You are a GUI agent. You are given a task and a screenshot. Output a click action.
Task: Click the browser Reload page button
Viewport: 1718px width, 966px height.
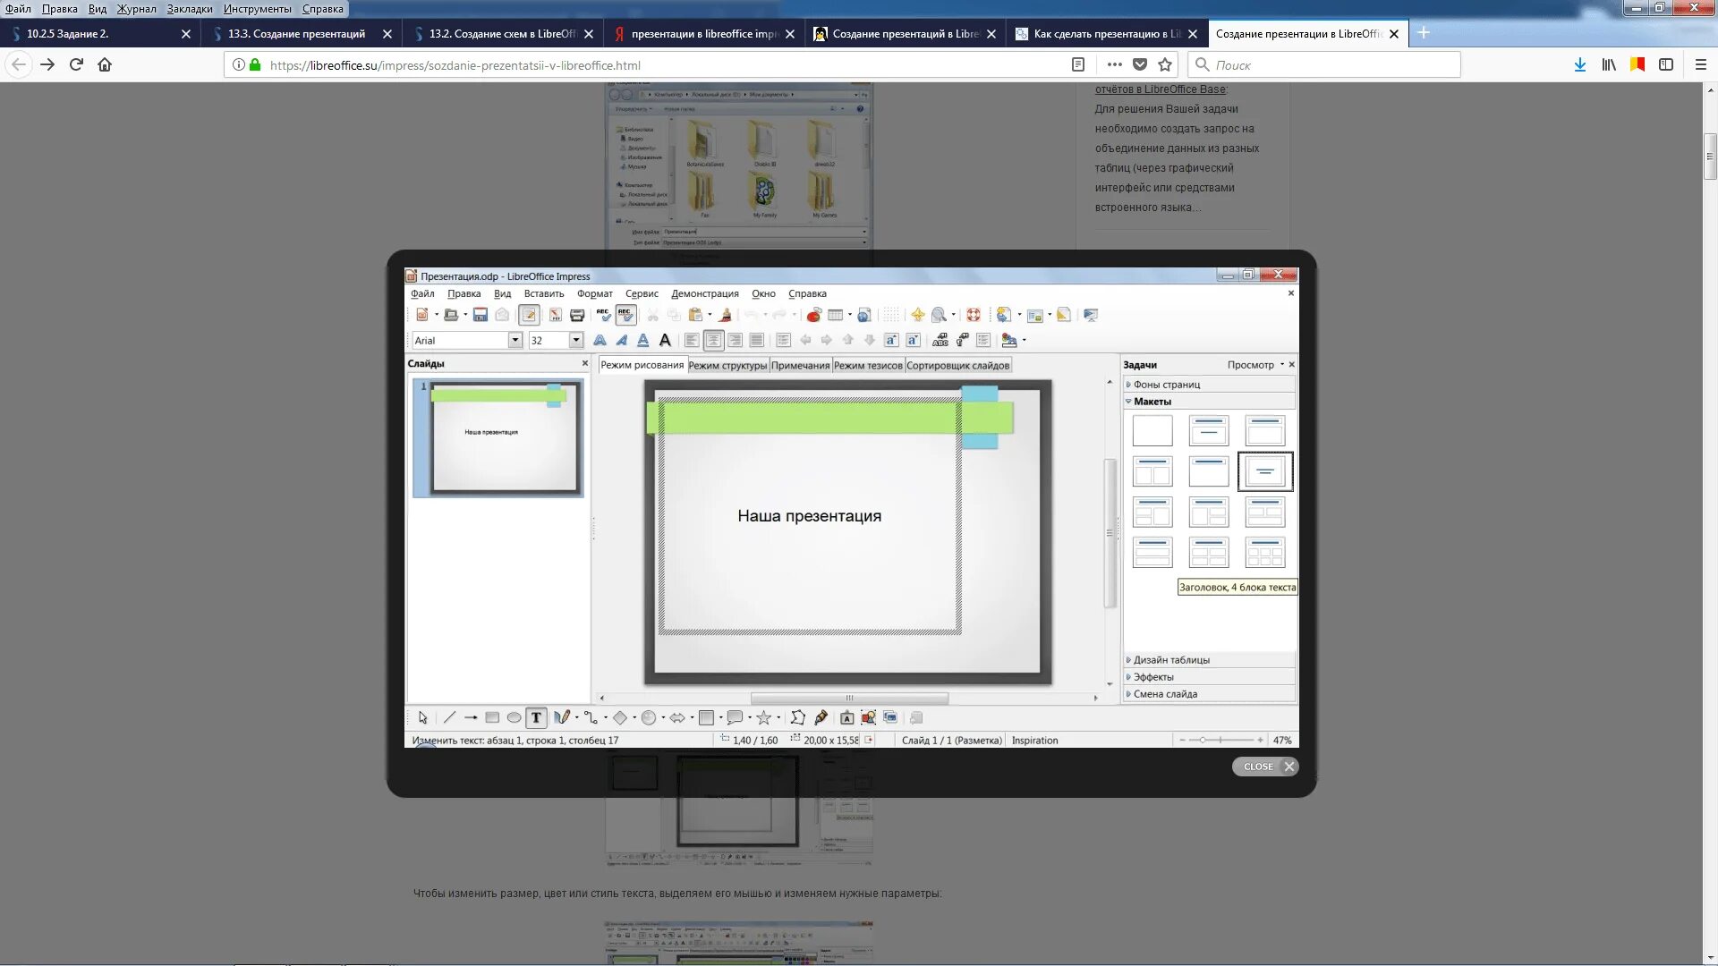tap(76, 64)
